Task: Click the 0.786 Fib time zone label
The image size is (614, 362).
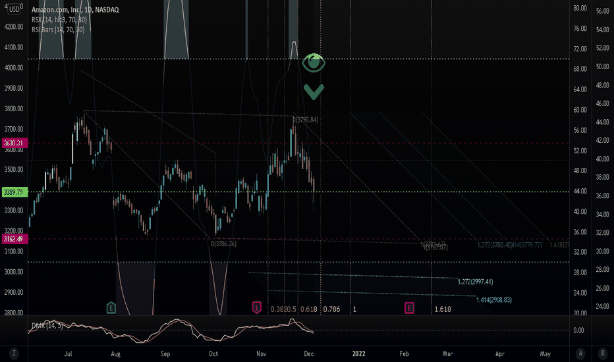Action: click(x=331, y=309)
